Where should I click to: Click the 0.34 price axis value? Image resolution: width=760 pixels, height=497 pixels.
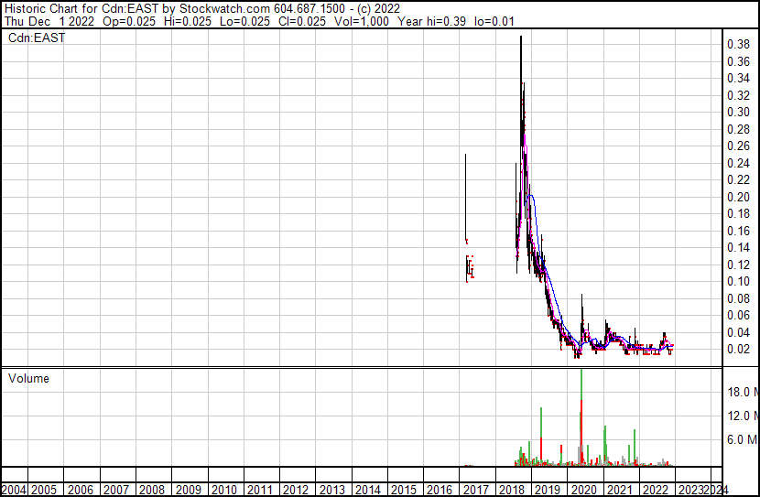tap(738, 78)
